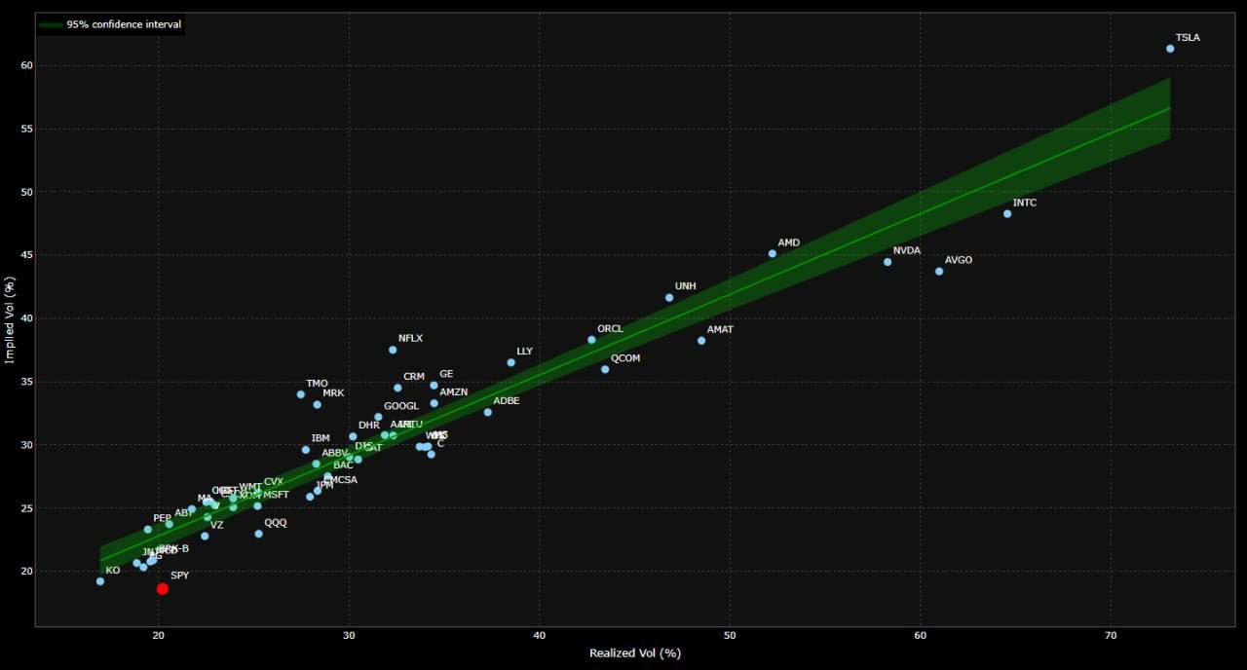This screenshot has height=670, width=1247.
Task: Click the 60 tick on Implied Vol axis
Action: 26,65
